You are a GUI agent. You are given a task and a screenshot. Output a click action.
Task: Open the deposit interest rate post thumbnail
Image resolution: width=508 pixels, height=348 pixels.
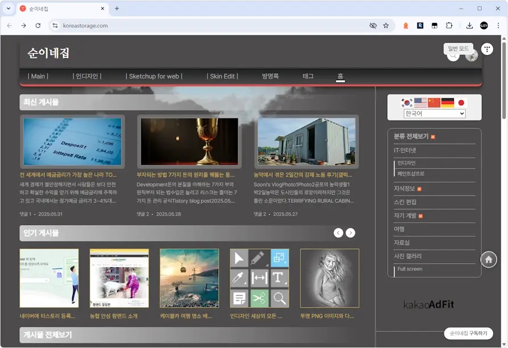coord(72,142)
